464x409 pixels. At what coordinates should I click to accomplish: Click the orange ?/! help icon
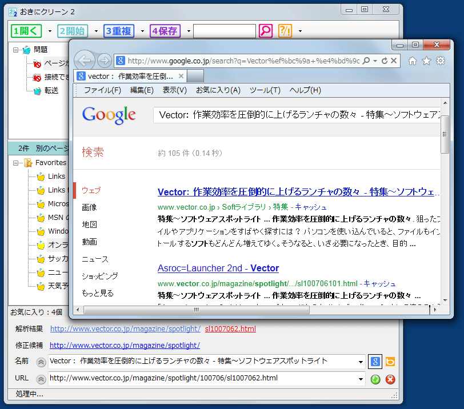tap(285, 31)
